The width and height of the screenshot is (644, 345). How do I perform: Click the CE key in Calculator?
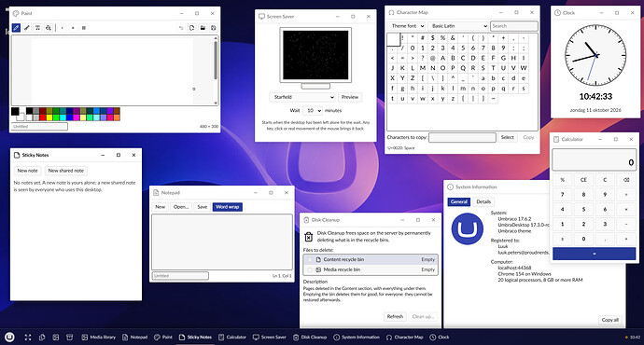pos(583,180)
